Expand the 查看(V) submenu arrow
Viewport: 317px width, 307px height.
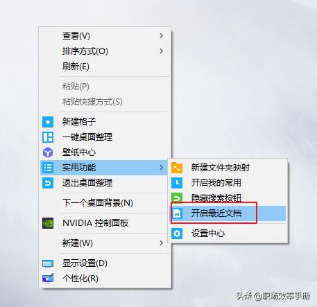coord(162,36)
